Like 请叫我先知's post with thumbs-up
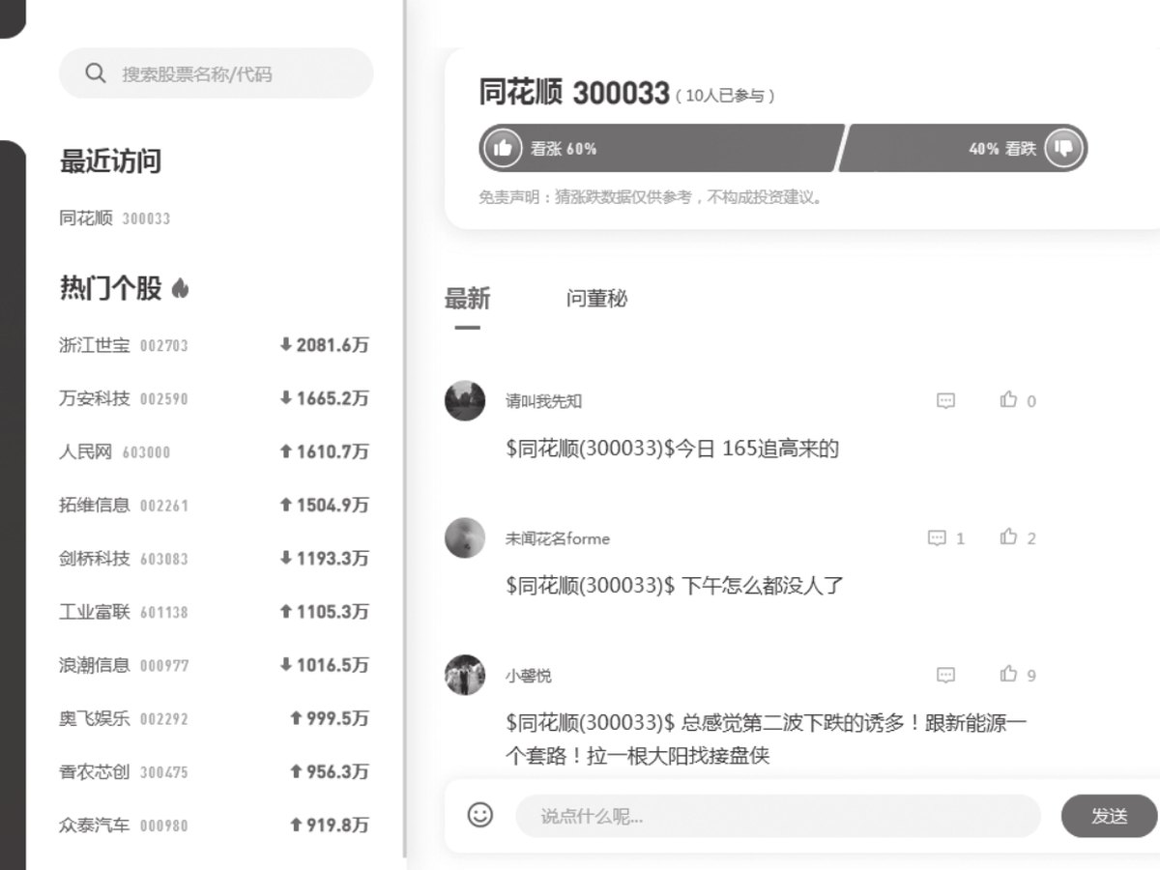 pos(1009,399)
